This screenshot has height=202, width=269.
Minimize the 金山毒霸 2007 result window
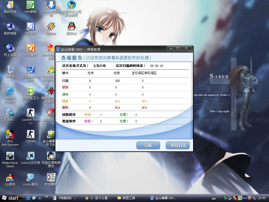tap(171, 48)
